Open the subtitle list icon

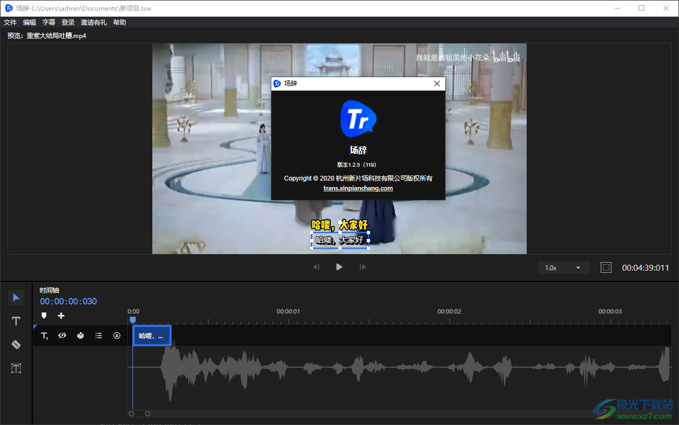pos(99,335)
